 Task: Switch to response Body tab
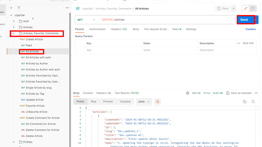76,93
